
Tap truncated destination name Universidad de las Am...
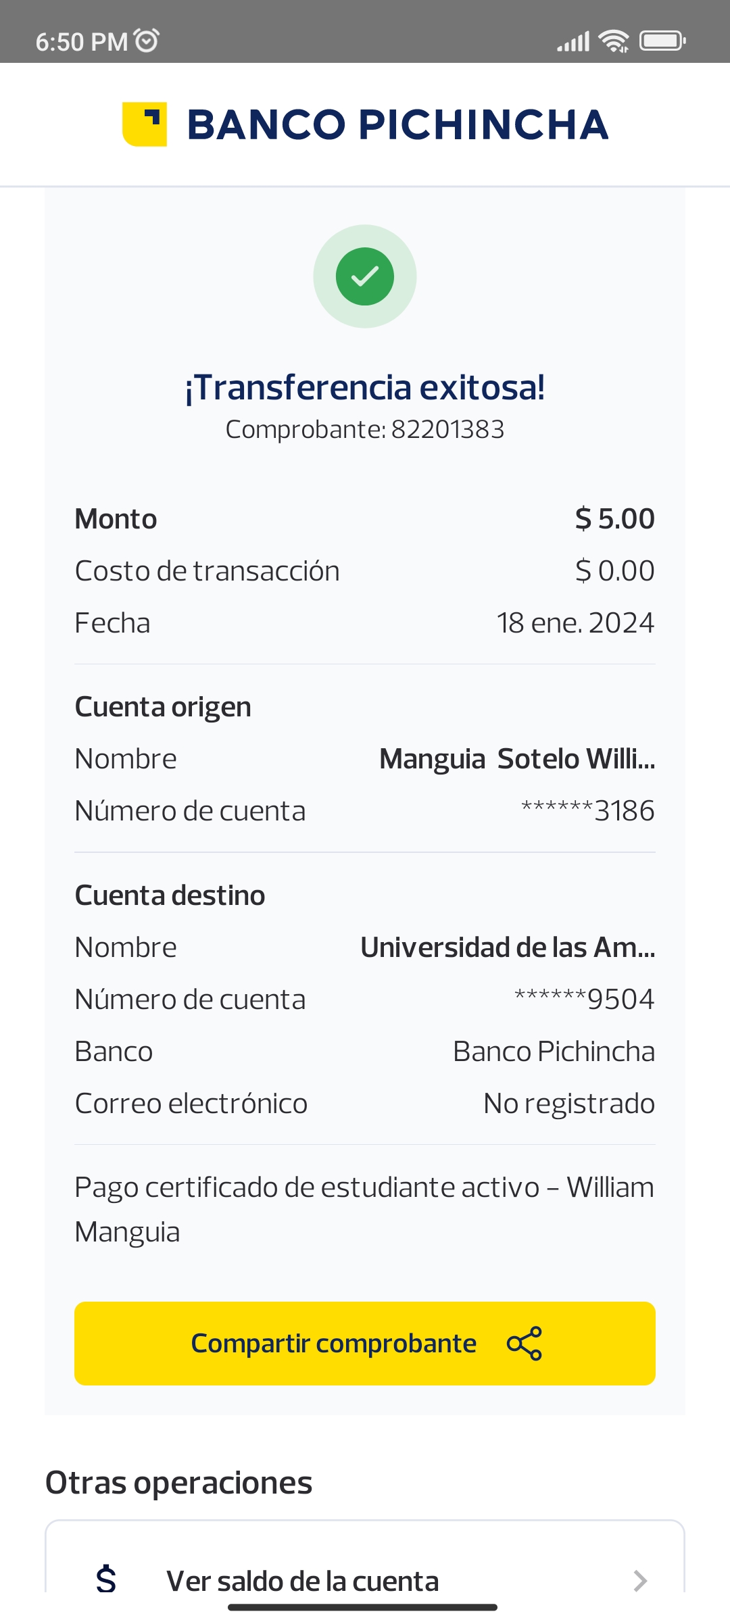click(508, 948)
